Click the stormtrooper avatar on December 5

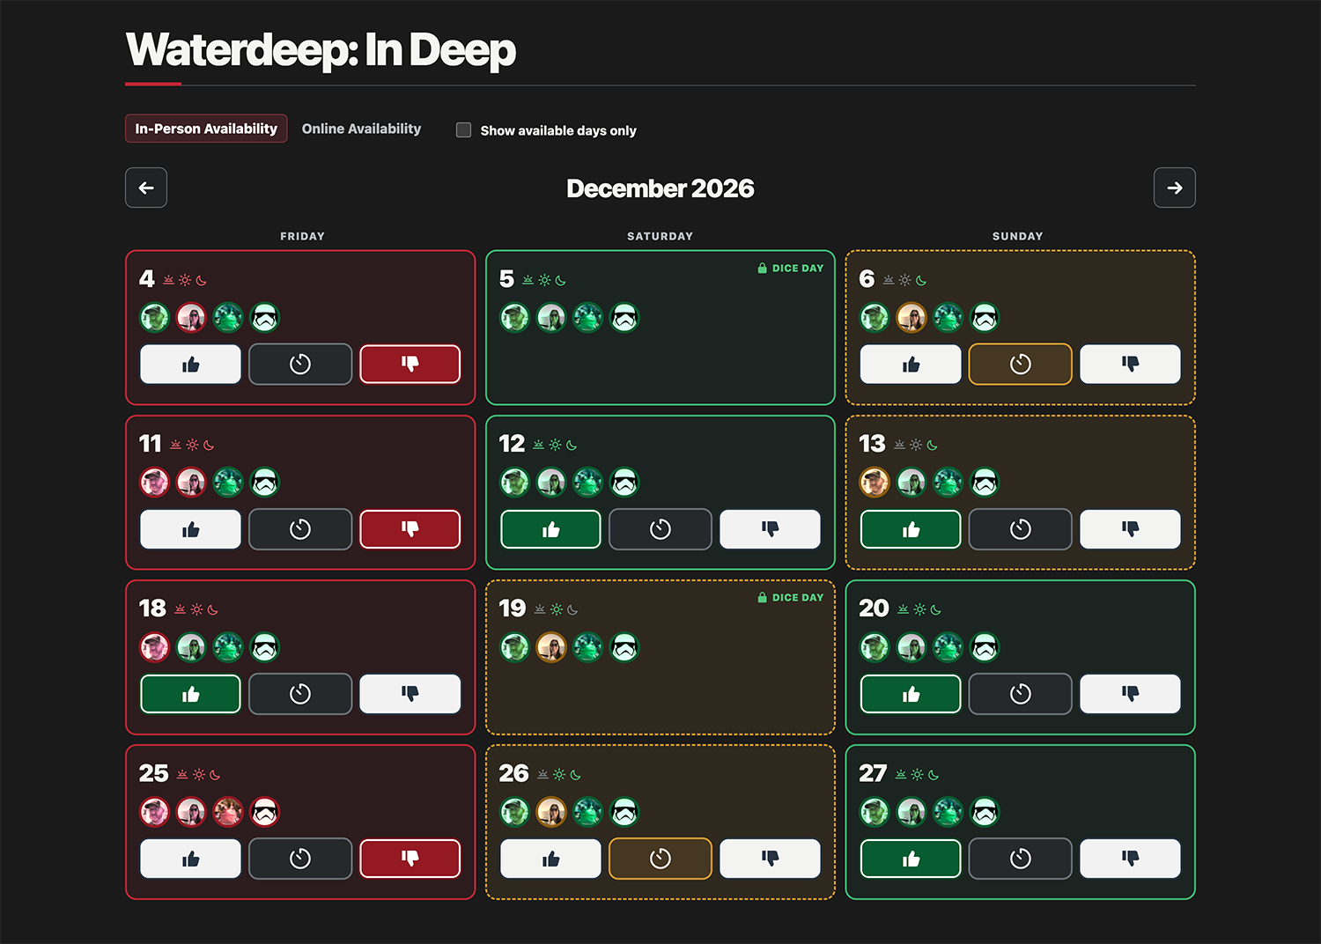pos(624,317)
